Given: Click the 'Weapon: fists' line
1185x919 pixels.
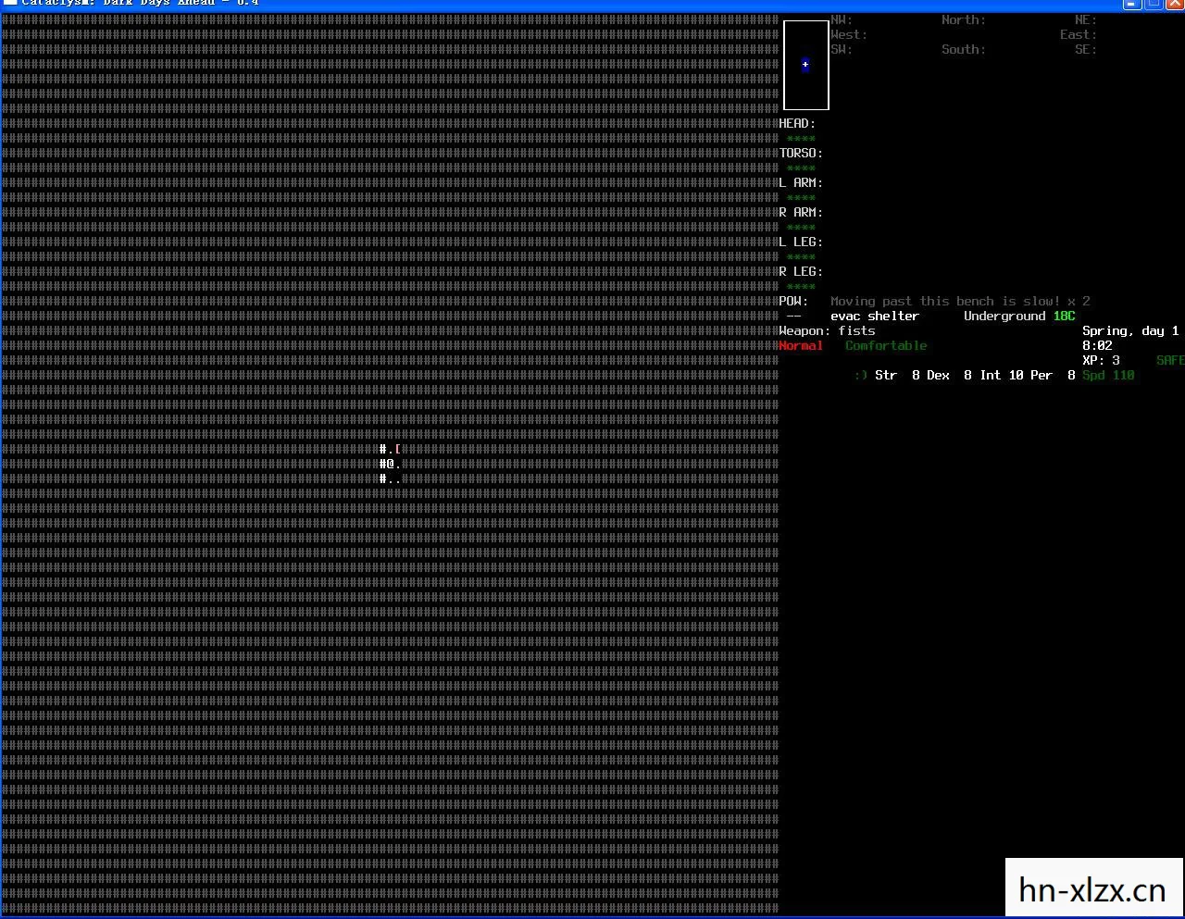Looking at the screenshot, I should tap(827, 330).
